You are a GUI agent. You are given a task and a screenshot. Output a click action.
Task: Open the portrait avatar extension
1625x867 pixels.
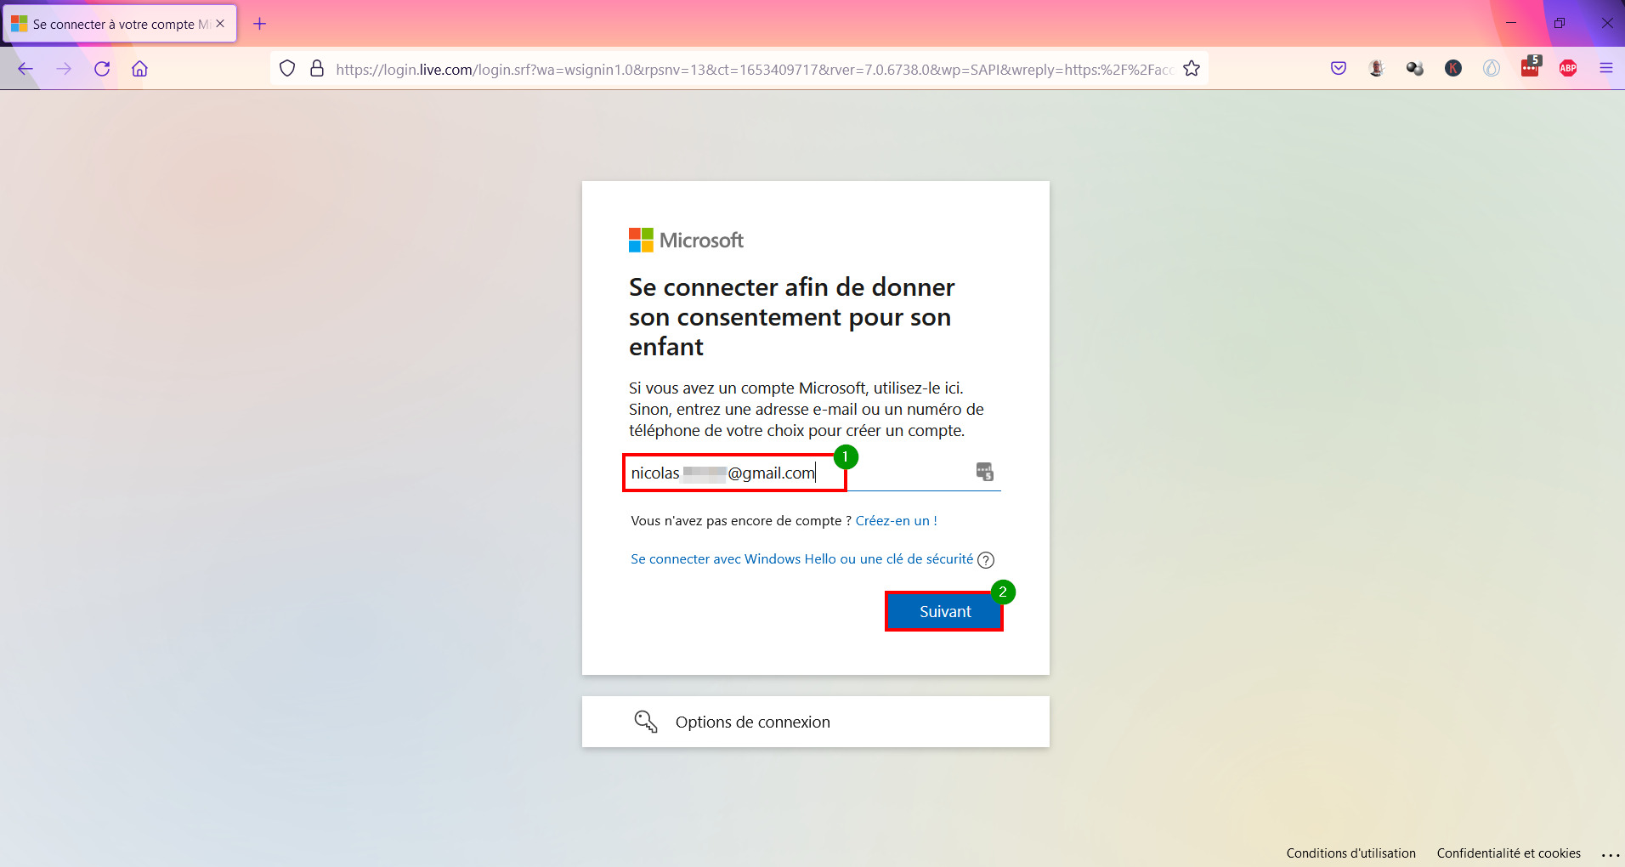[x=1377, y=69]
